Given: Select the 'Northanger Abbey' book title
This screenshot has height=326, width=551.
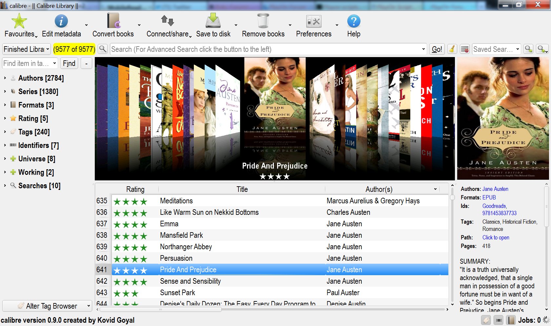Looking at the screenshot, I should 186,247.
